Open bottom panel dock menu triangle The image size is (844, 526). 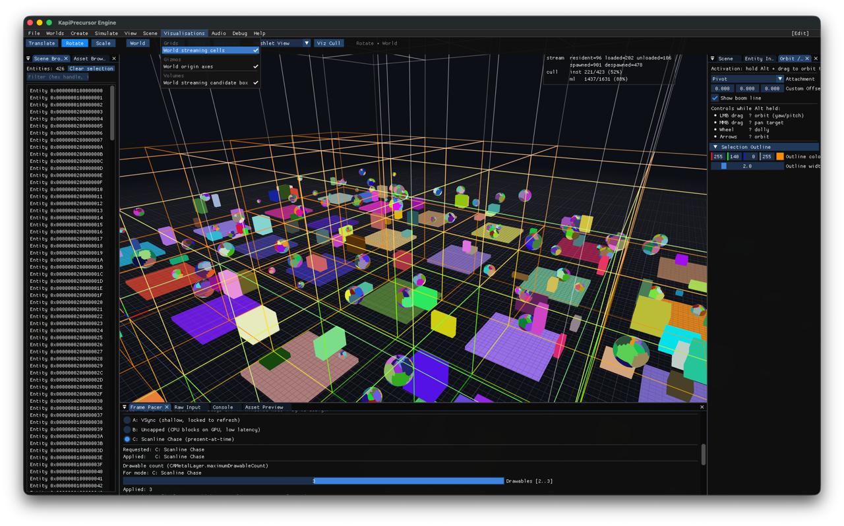click(x=125, y=407)
